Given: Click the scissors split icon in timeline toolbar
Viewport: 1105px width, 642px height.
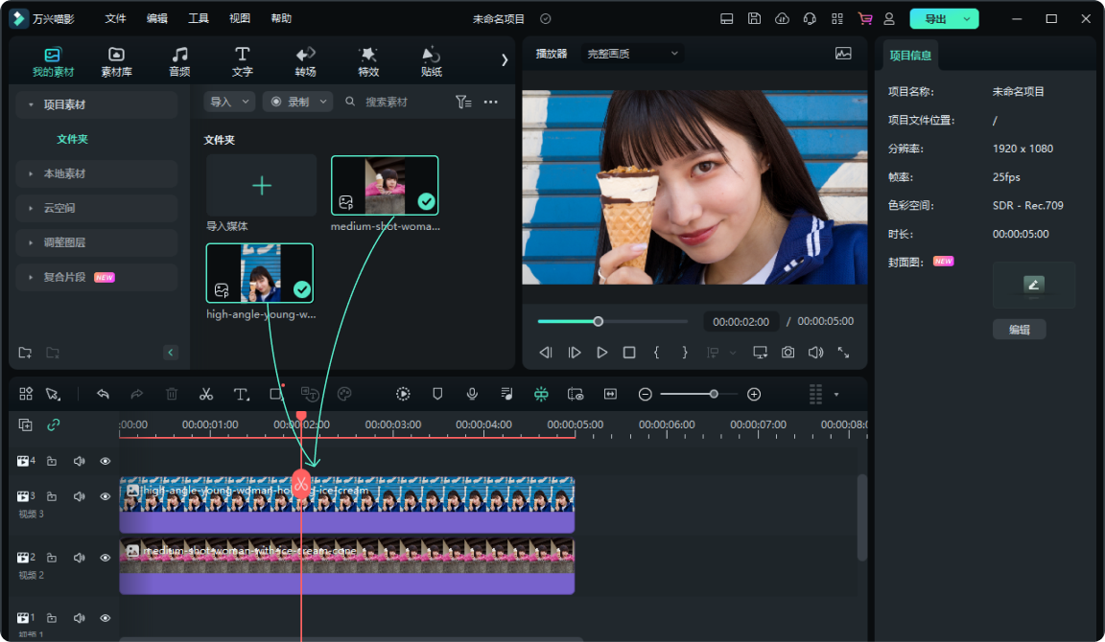Looking at the screenshot, I should [206, 394].
